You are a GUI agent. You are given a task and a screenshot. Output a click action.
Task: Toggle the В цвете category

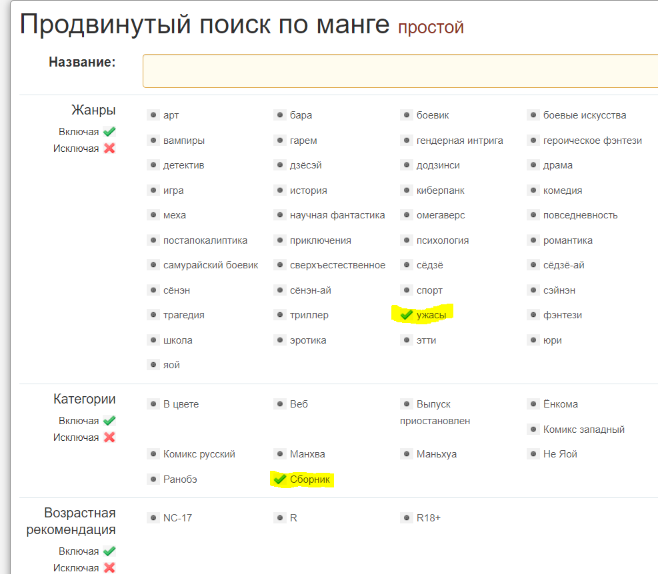pyautogui.click(x=181, y=404)
